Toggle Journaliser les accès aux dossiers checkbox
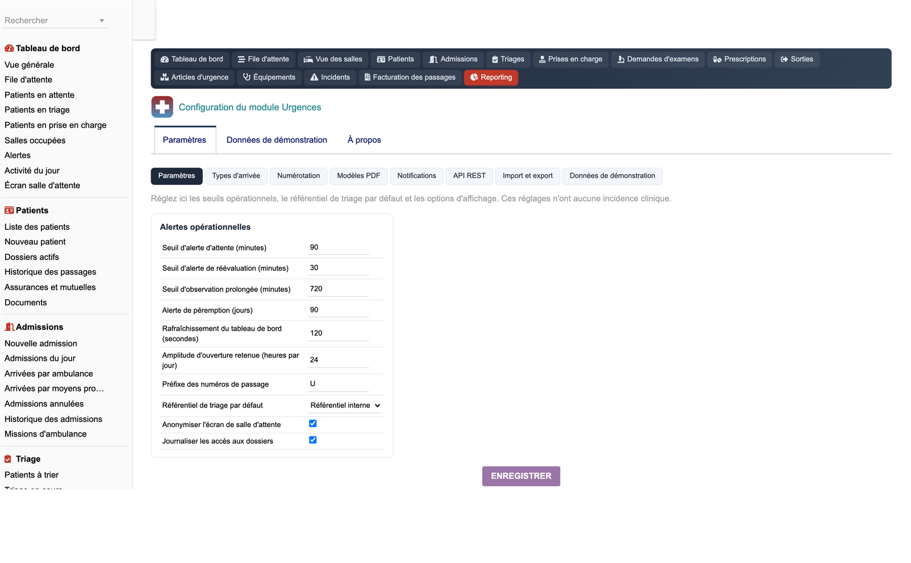 pyautogui.click(x=313, y=440)
